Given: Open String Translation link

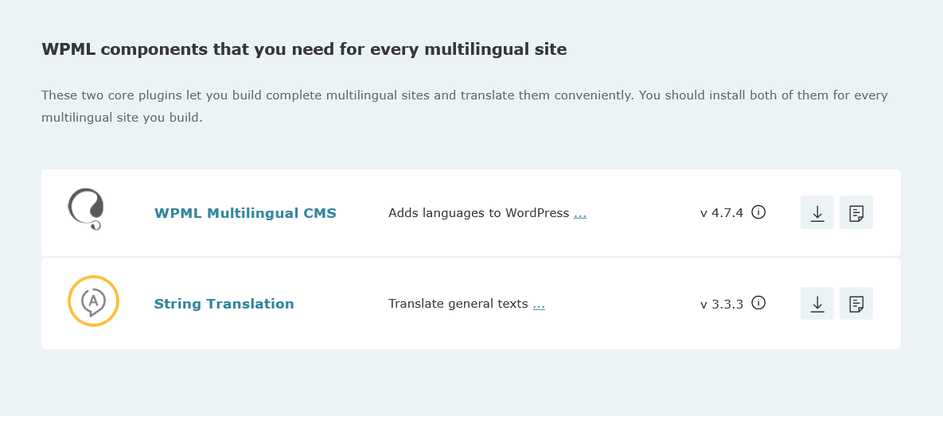Looking at the screenshot, I should 224,304.
